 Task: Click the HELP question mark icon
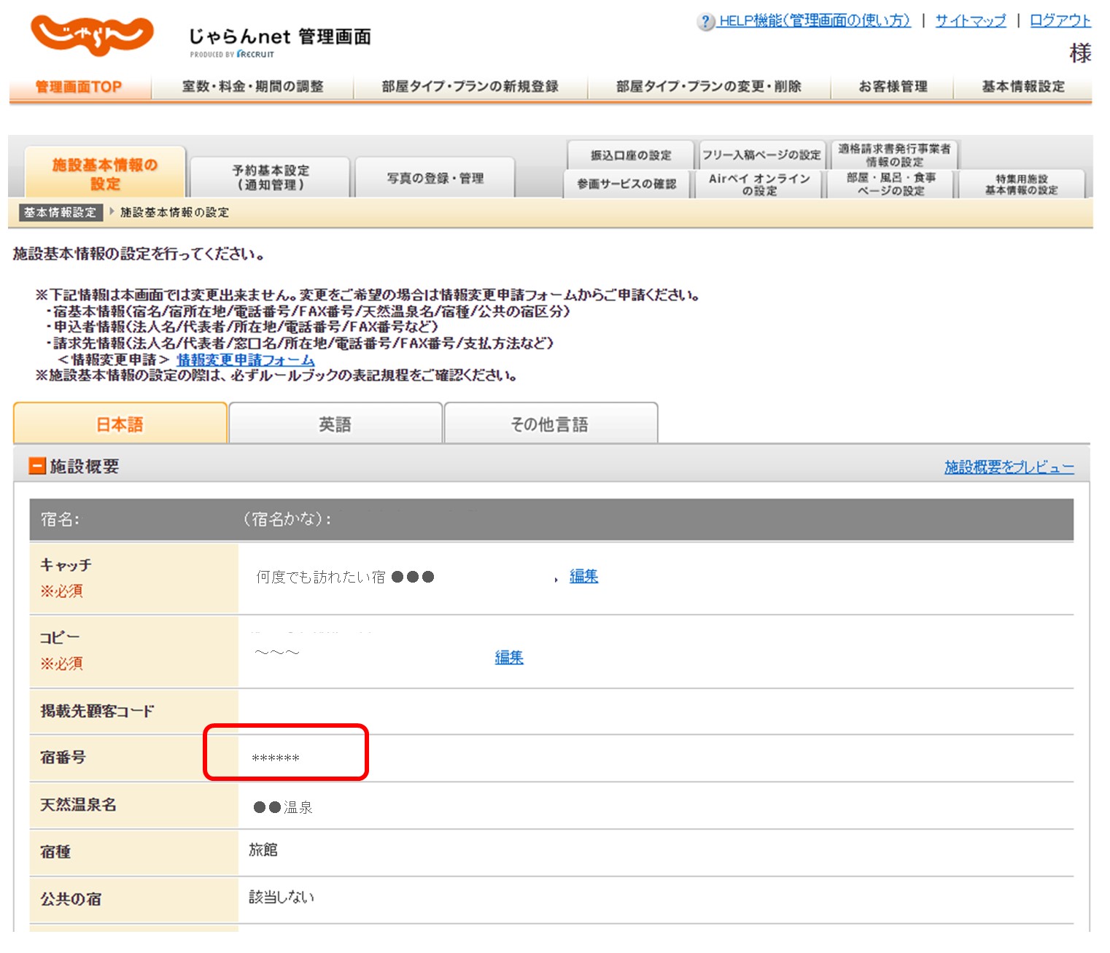click(705, 21)
